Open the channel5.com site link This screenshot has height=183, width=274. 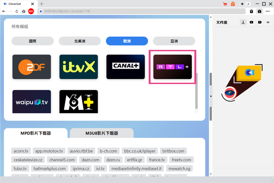pyautogui.click(x=62, y=160)
